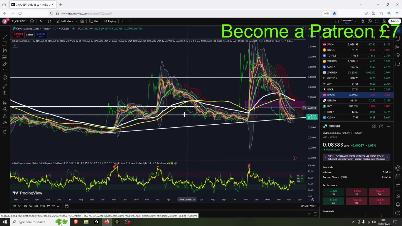402x226 pixels.
Task: Select the crosshair cursor tool
Action: click(5, 30)
